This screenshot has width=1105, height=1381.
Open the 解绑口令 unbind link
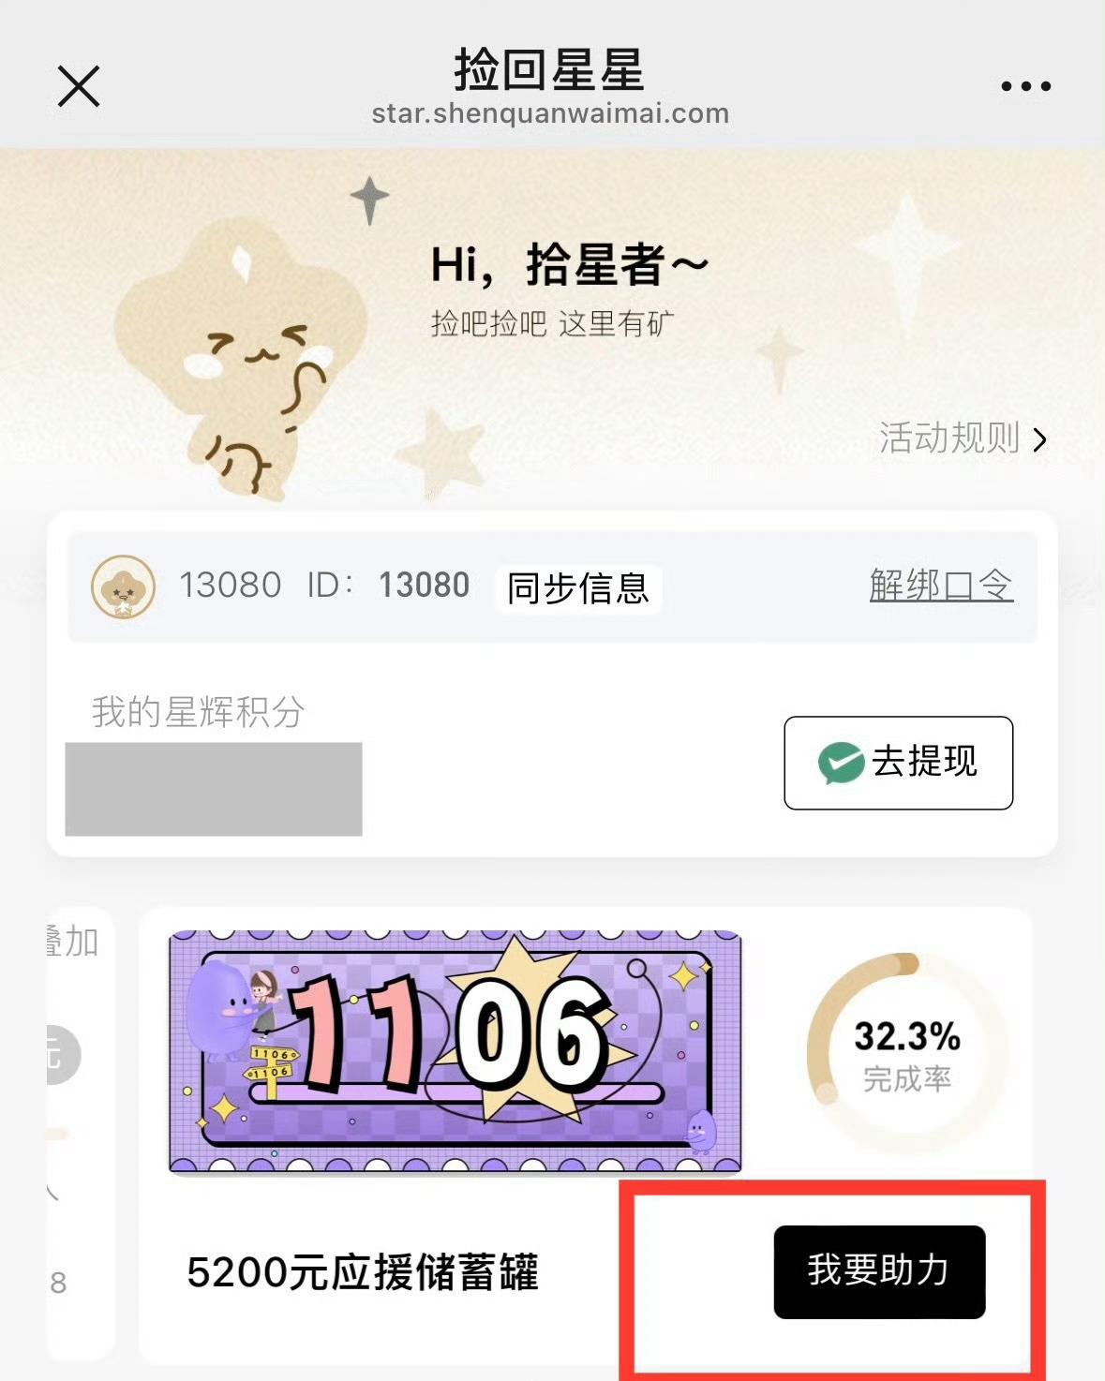coord(941,586)
